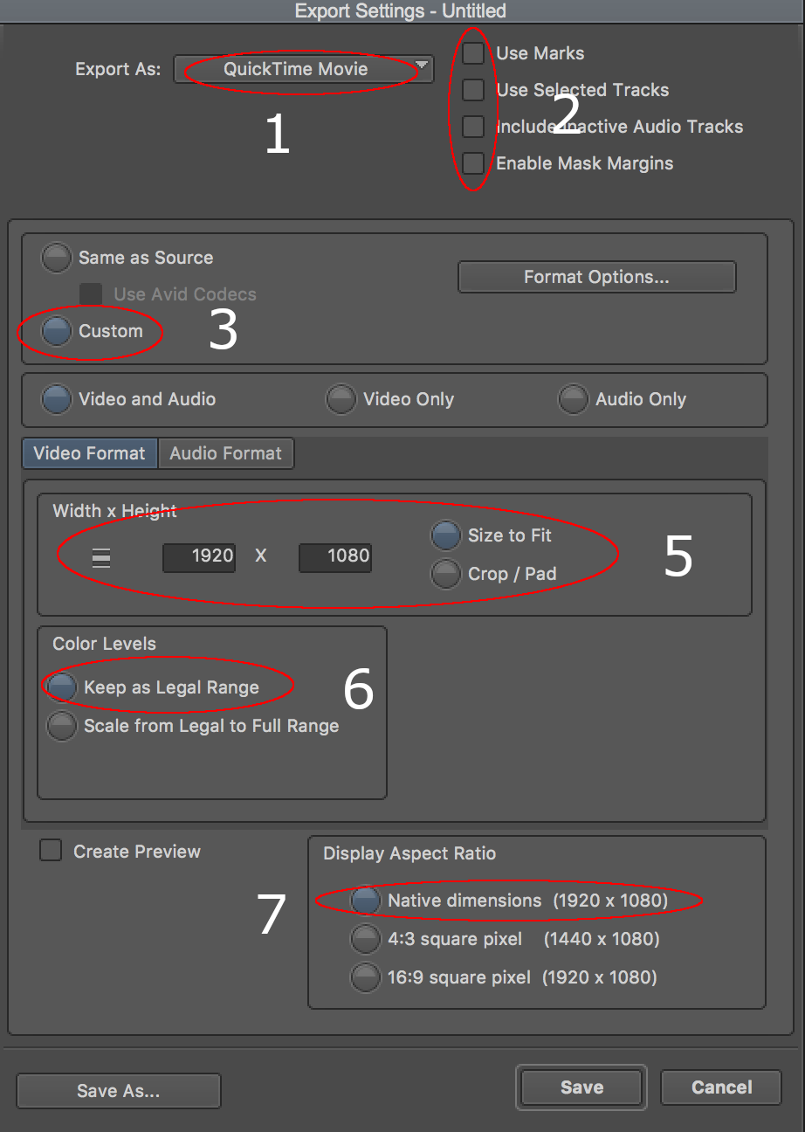Select Scale from Legal to Full Range

(62, 726)
